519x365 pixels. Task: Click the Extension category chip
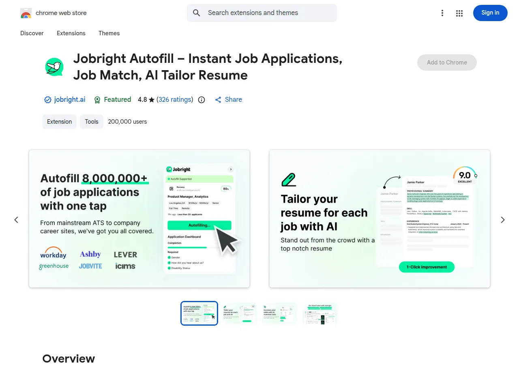pyautogui.click(x=59, y=122)
